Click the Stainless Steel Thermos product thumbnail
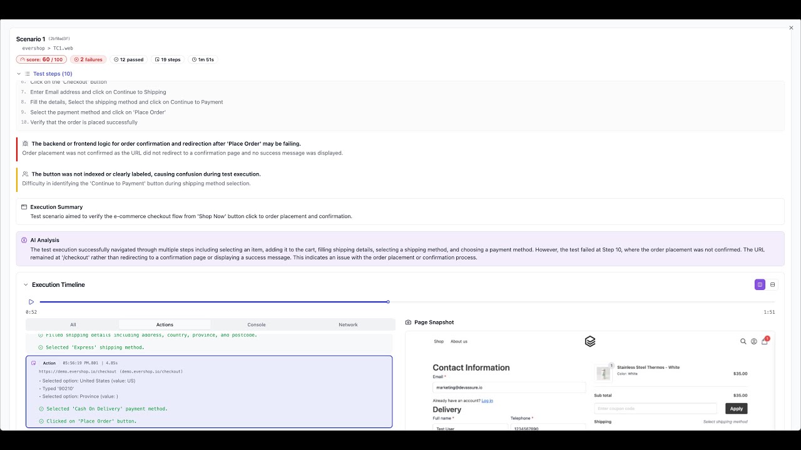Image resolution: width=801 pixels, height=450 pixels. tap(604, 373)
